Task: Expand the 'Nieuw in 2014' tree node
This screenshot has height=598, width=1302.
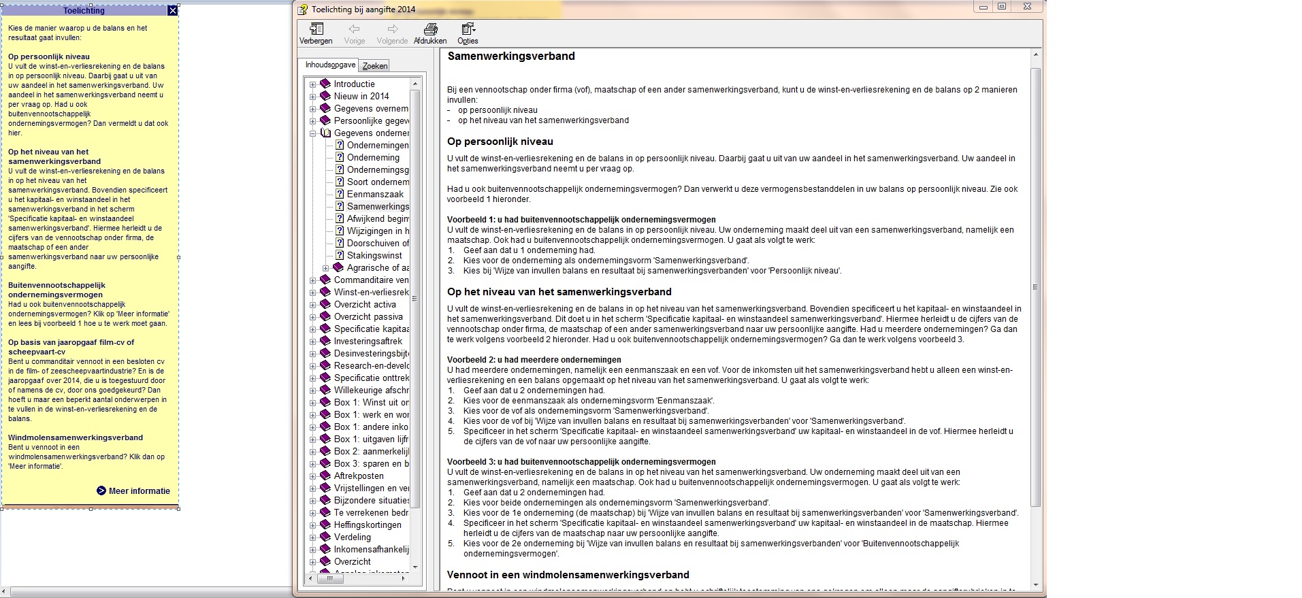Action: (312, 97)
